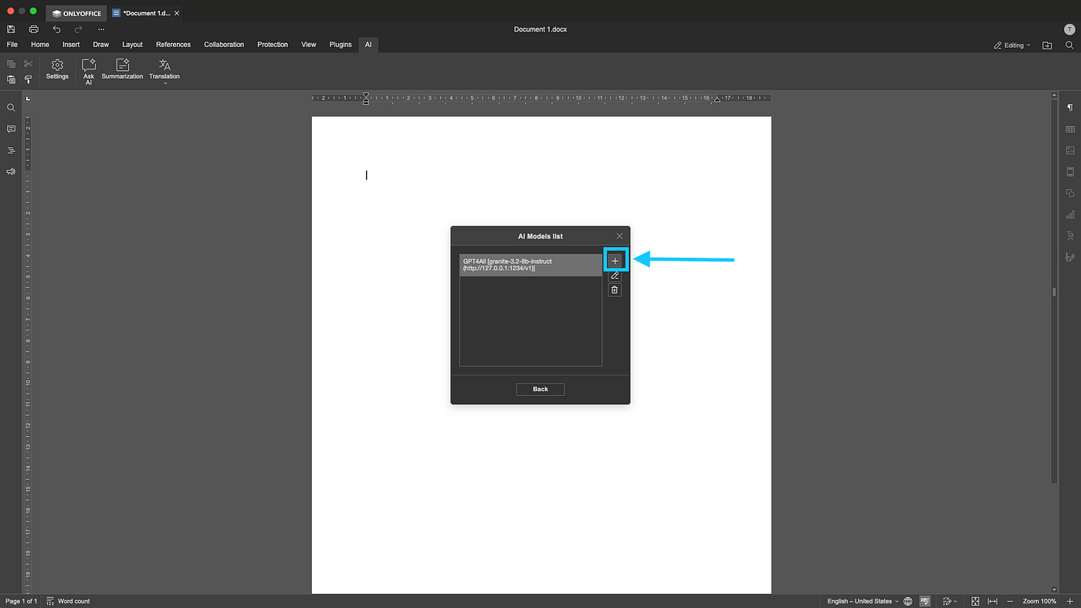Edit the selected AI model with the pencil icon
This screenshot has width=1081, height=608.
pyautogui.click(x=615, y=275)
